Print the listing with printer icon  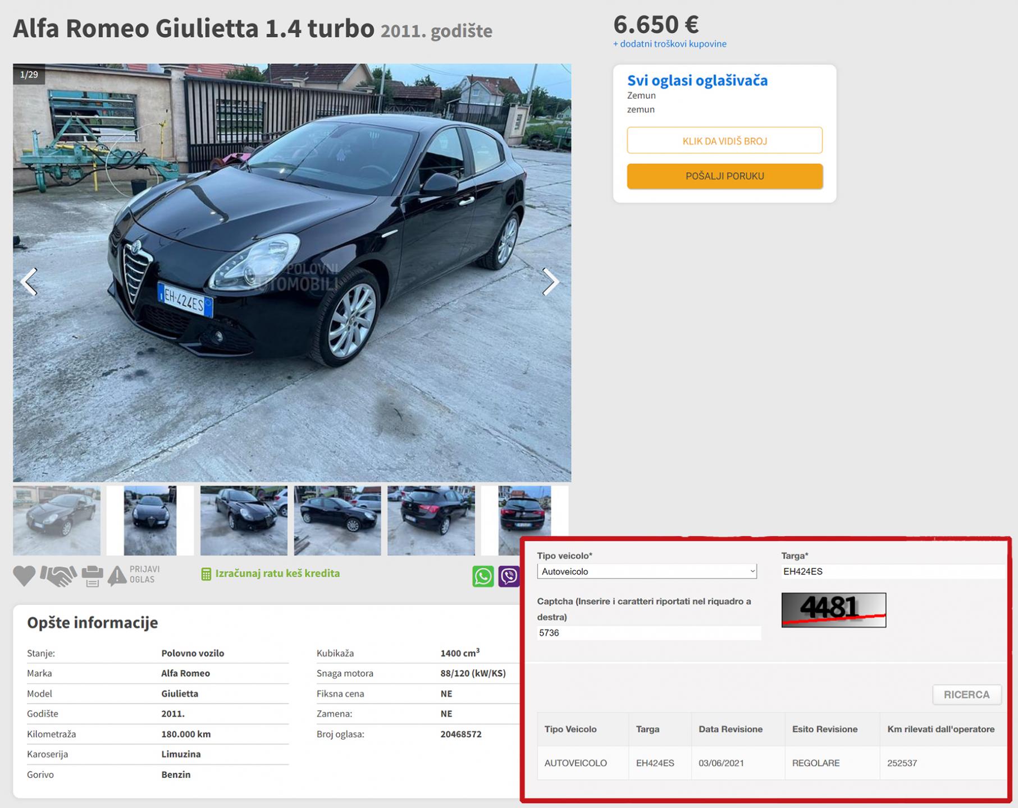click(93, 576)
